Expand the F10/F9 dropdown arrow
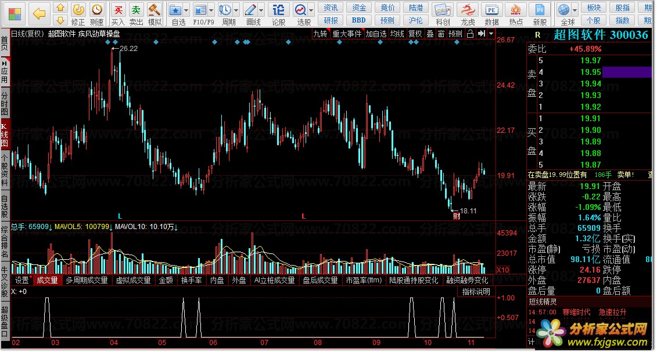 pyautogui.click(x=211, y=10)
